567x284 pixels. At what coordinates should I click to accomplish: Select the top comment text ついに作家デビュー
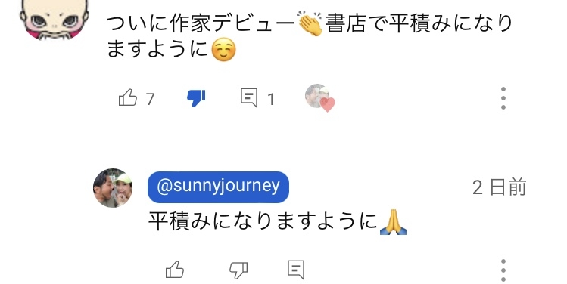201,24
